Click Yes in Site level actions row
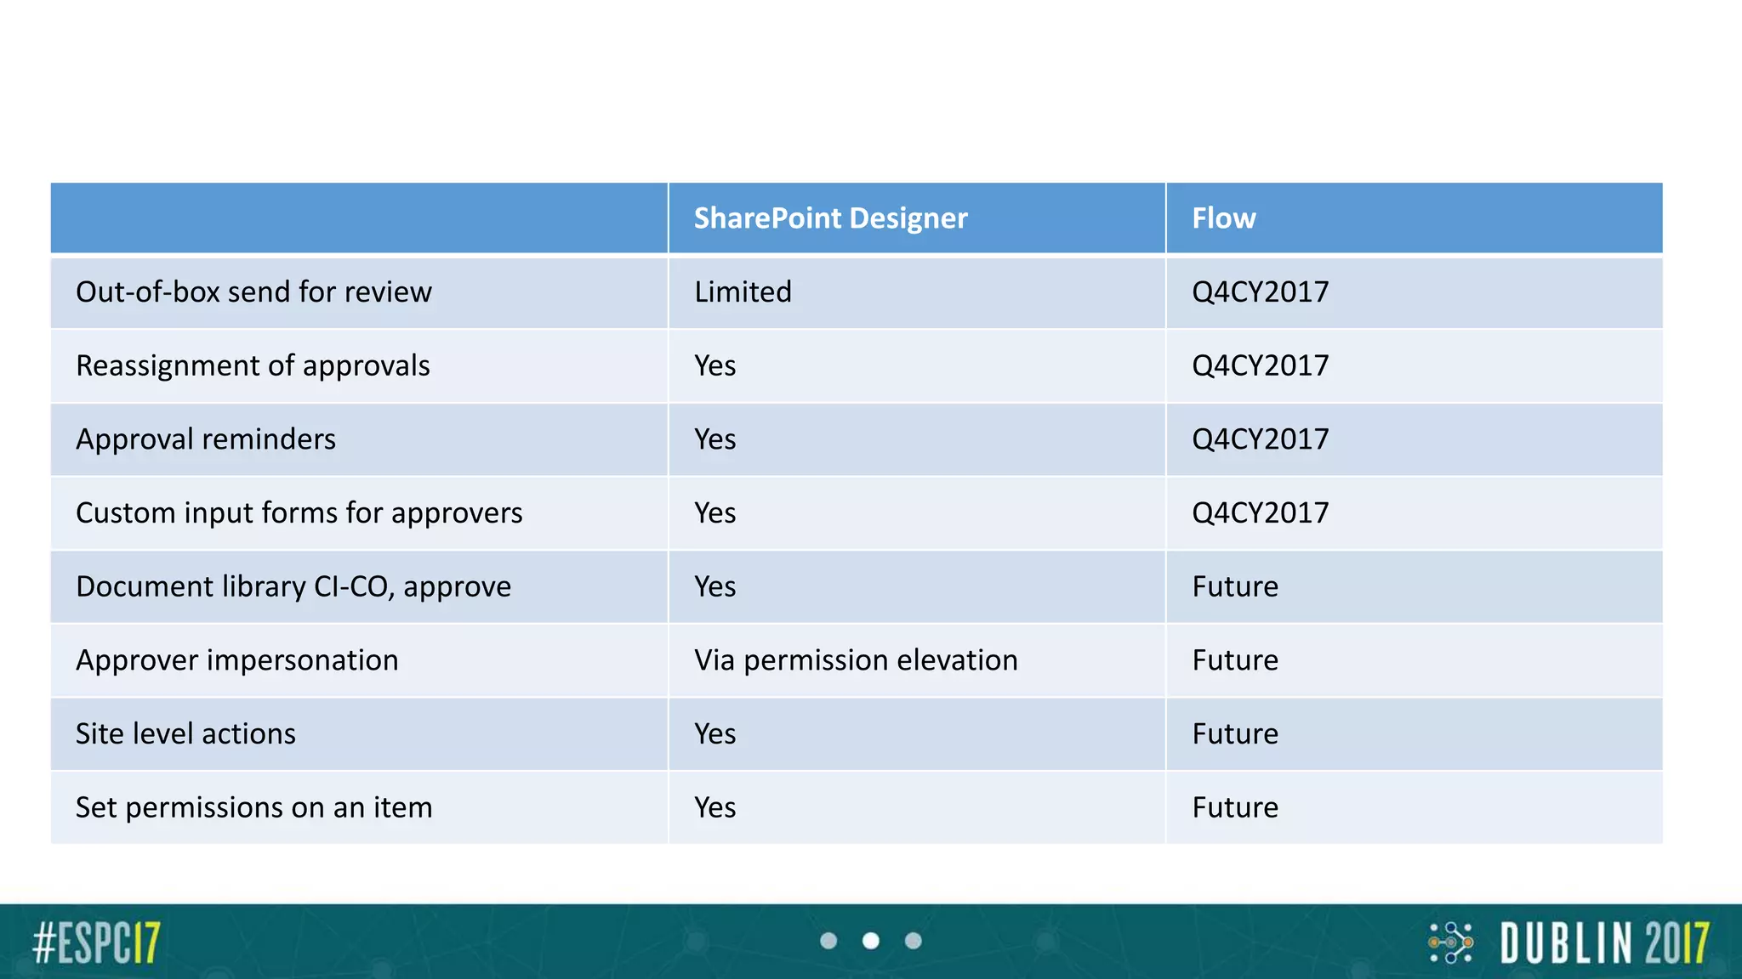Screen dimensions: 1742x979 coord(714,734)
